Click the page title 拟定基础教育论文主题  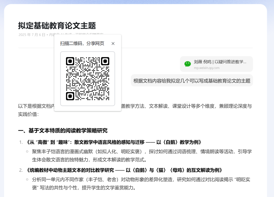[57, 26]
